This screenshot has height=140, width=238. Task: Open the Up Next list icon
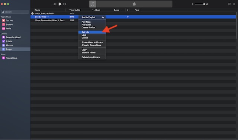pos(234,4)
